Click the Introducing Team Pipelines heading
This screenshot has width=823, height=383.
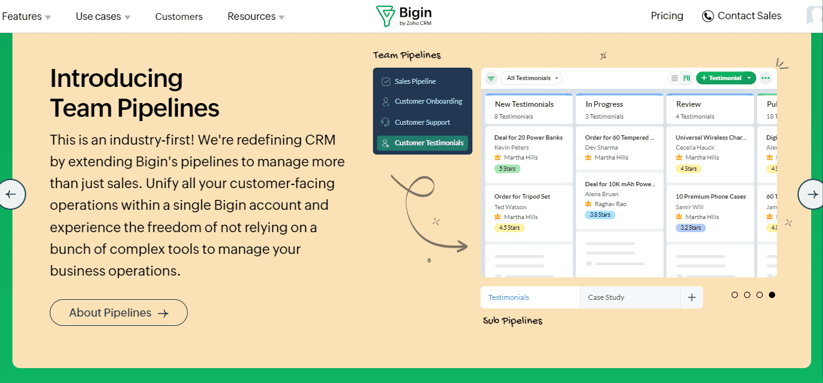point(135,93)
